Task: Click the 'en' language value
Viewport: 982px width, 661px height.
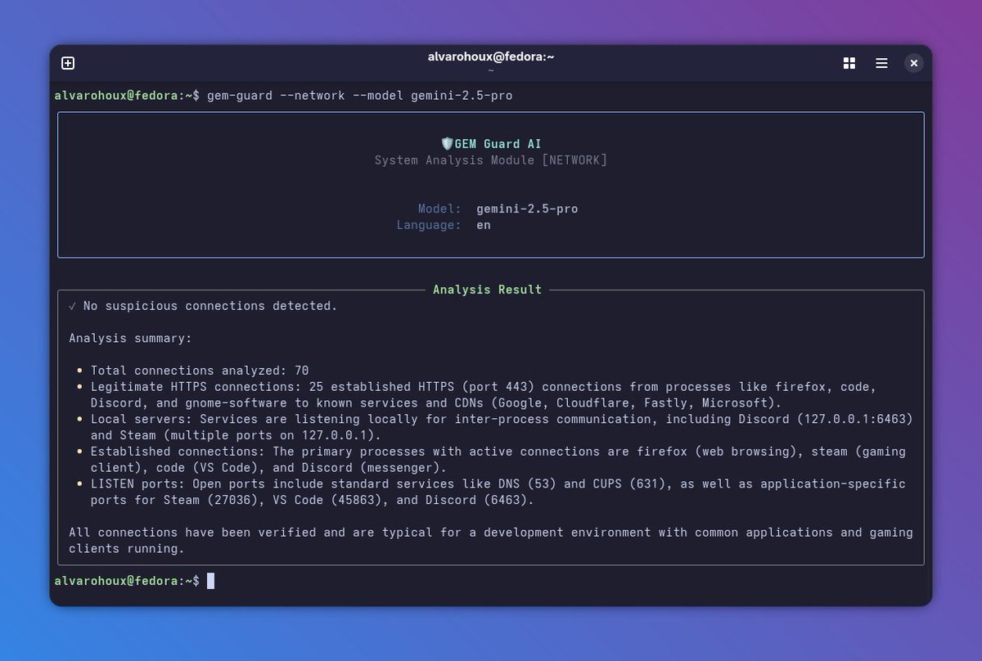Action: (x=483, y=225)
